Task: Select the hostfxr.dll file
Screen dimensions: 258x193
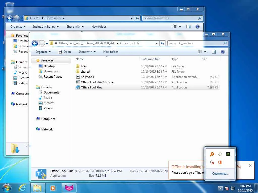Action: coord(87,77)
